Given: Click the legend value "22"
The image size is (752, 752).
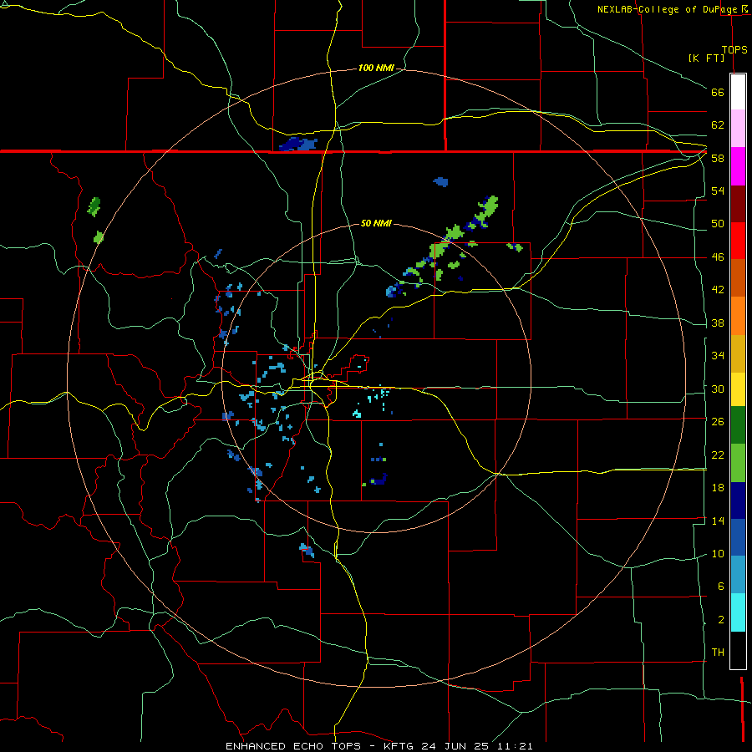Looking at the screenshot, I should click(718, 455).
